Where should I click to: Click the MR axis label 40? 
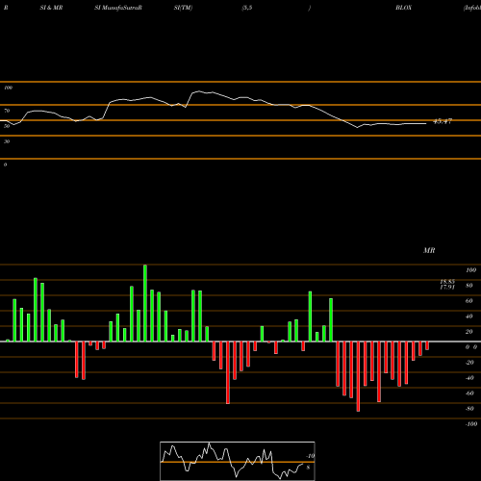tap(469, 316)
